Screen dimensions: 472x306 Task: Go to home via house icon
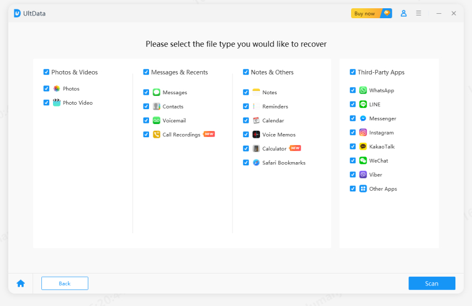click(21, 283)
